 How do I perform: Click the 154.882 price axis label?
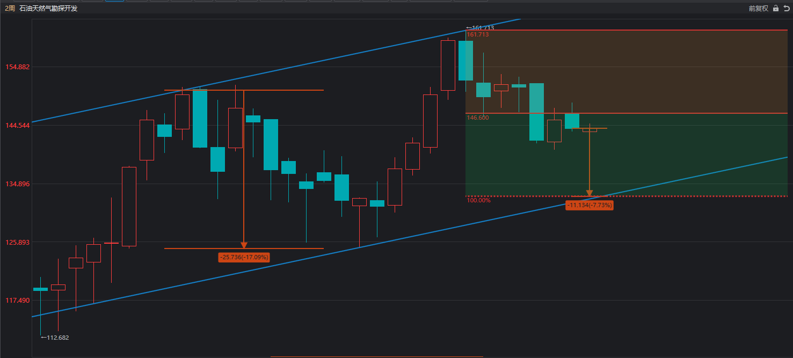(x=17, y=67)
